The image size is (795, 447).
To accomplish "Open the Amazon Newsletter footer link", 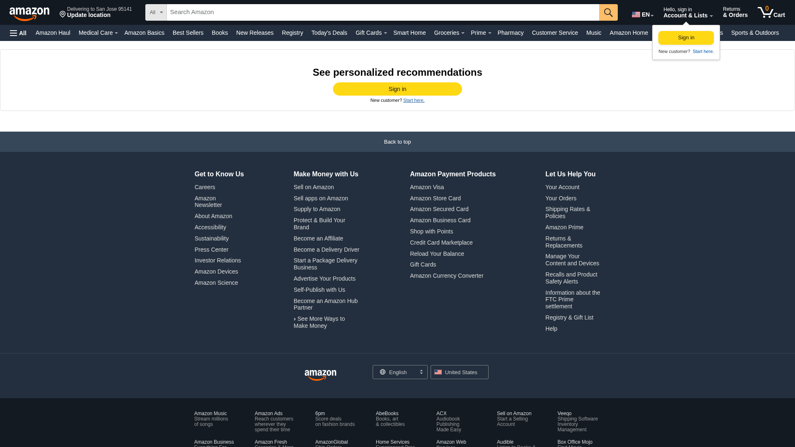I will pos(208,202).
